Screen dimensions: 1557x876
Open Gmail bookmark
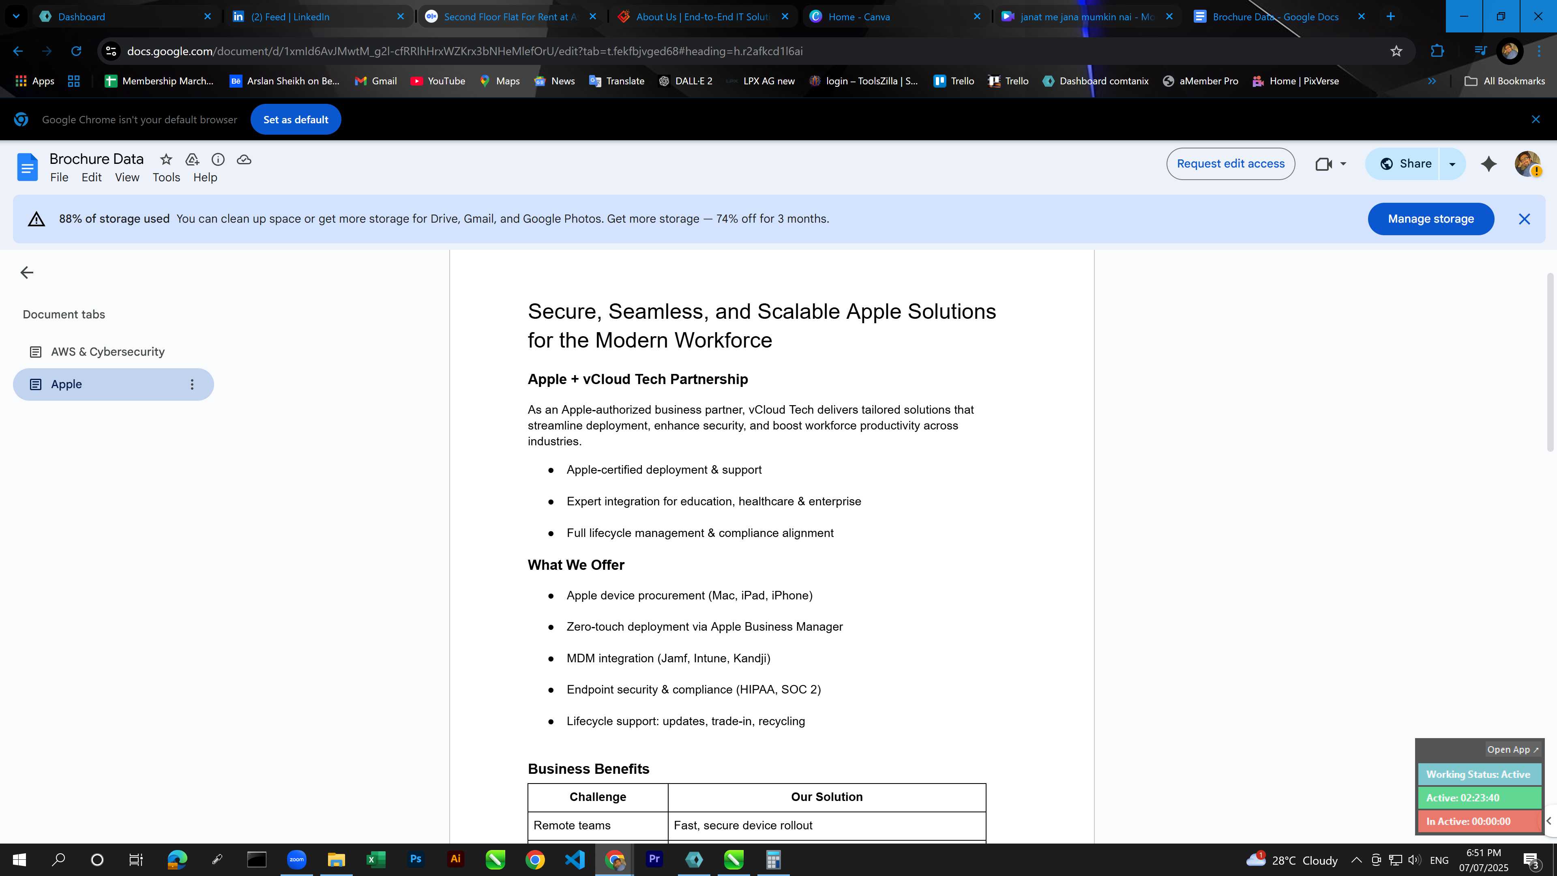pos(376,81)
